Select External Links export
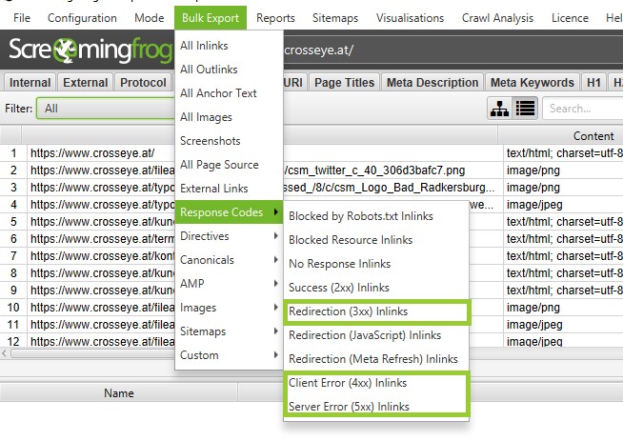 (229, 189)
